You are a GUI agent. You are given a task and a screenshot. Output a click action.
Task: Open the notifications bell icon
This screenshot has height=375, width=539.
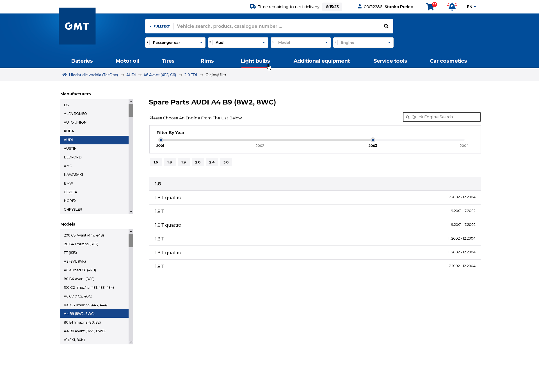pyautogui.click(x=452, y=7)
